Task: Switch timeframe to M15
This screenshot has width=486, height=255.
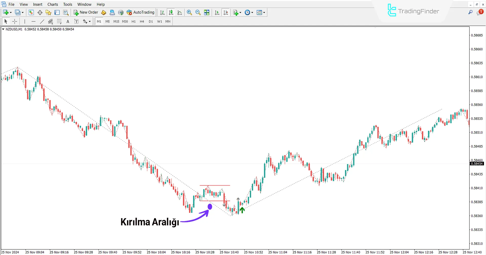Action: [x=116, y=21]
